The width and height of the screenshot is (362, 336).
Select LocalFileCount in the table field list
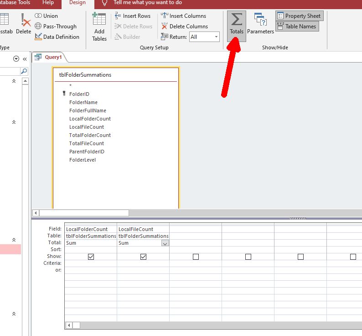[x=87, y=127]
